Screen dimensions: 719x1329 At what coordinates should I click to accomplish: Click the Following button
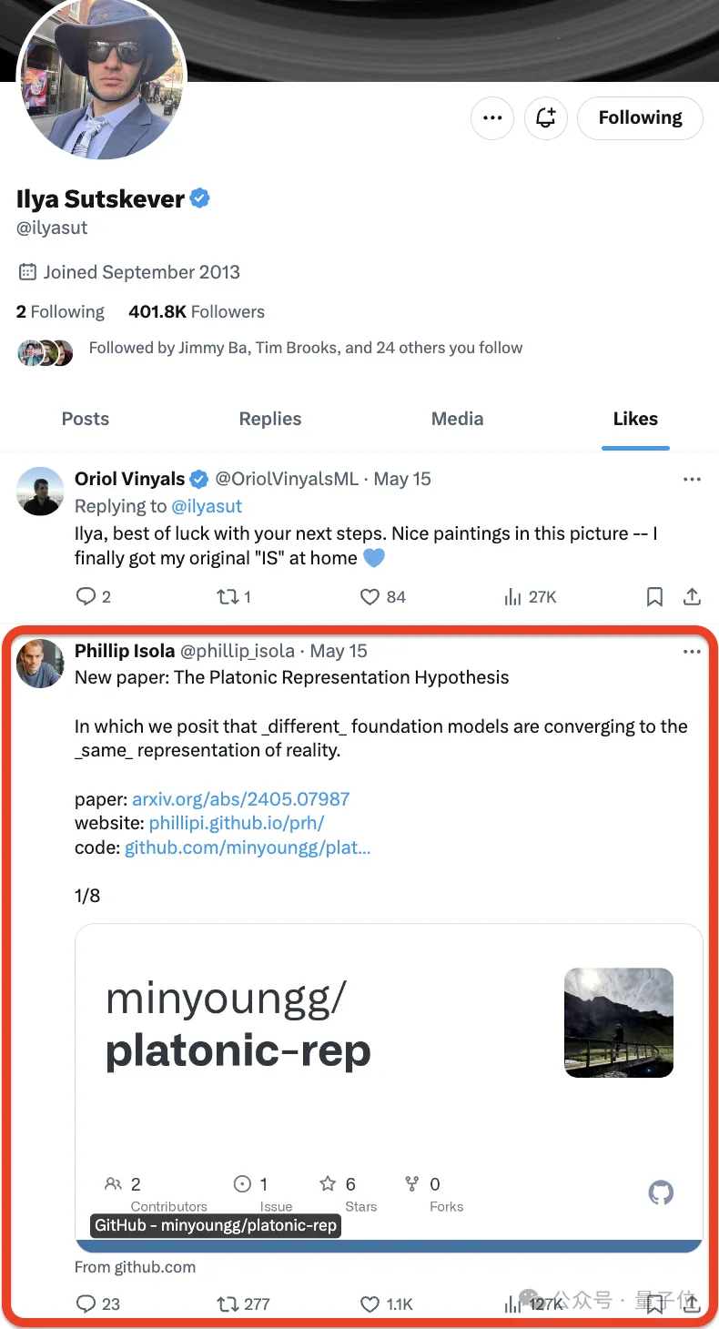point(640,117)
